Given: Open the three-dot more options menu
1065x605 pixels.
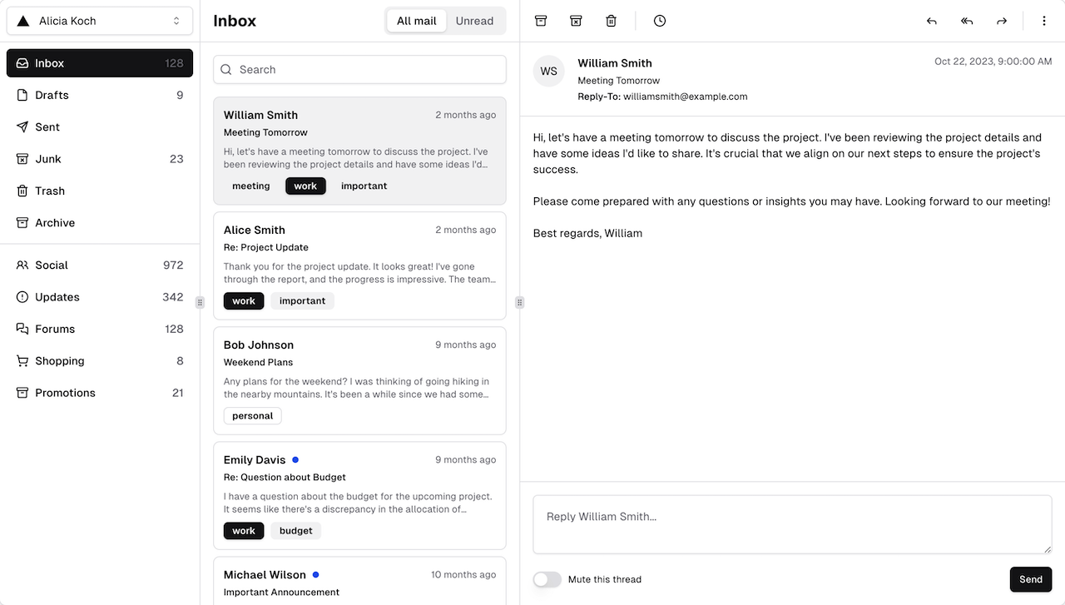Looking at the screenshot, I should point(1044,20).
